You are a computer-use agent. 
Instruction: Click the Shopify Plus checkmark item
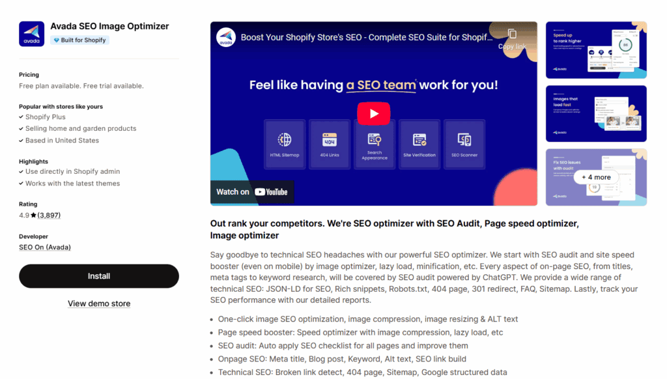point(42,117)
